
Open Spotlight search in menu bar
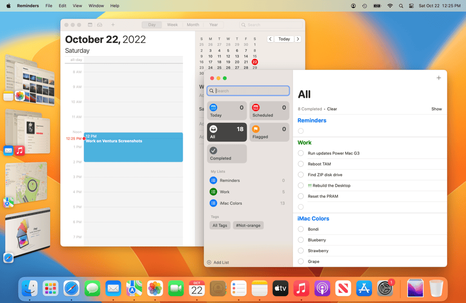(401, 6)
